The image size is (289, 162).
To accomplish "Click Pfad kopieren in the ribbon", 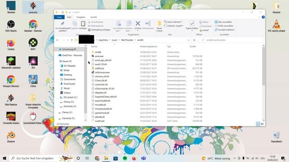I will coord(96,26).
